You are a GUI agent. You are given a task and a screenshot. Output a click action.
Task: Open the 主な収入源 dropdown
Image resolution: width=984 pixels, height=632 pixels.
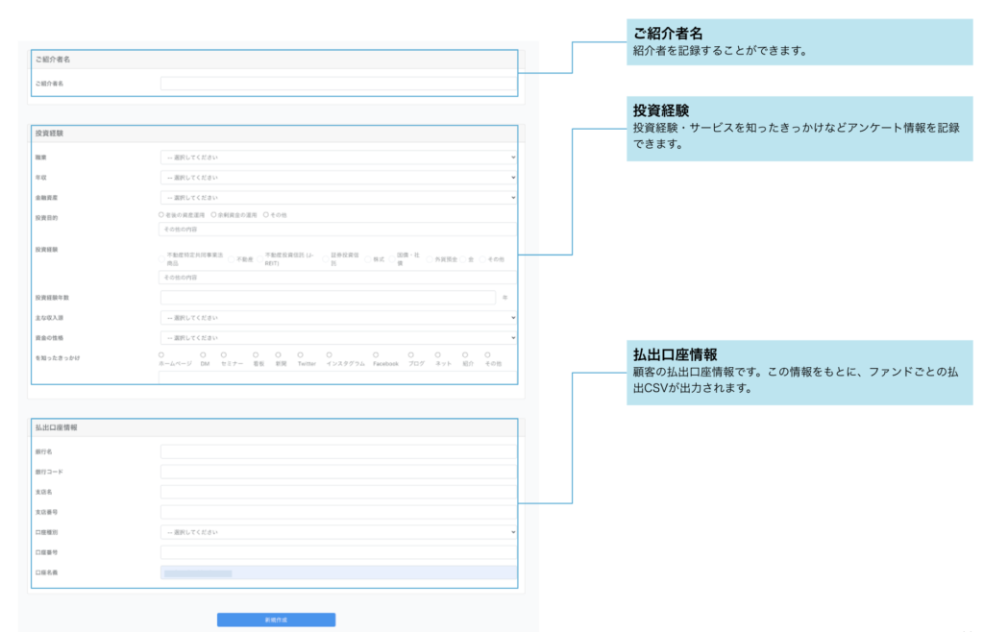click(x=337, y=317)
